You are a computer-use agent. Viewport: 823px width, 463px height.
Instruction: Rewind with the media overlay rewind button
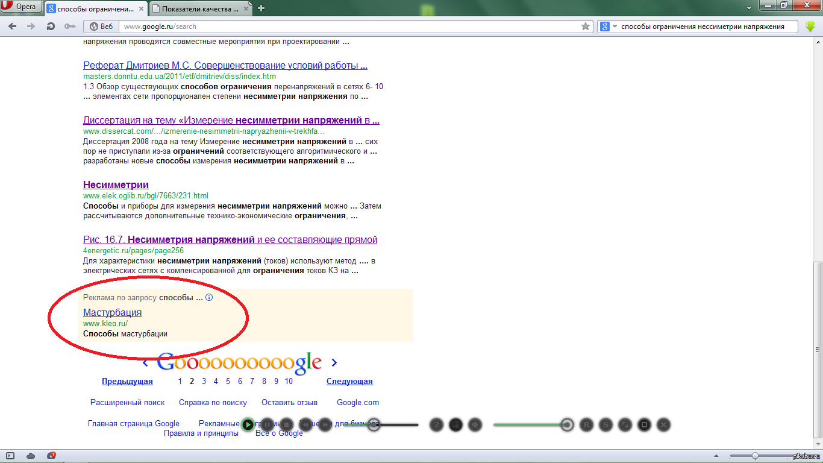306,424
